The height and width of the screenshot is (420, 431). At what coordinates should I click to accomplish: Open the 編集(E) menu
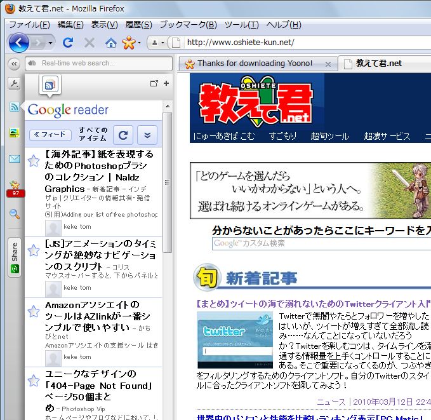pyautogui.click(x=70, y=25)
